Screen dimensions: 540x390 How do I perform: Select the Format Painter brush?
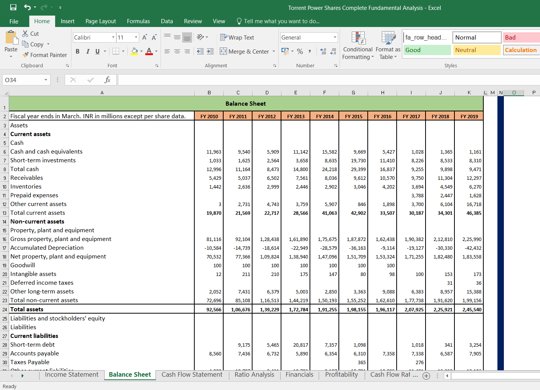tap(25, 55)
